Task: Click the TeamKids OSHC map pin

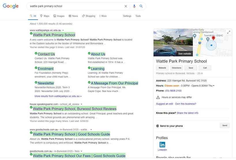Action: coord(208,39)
